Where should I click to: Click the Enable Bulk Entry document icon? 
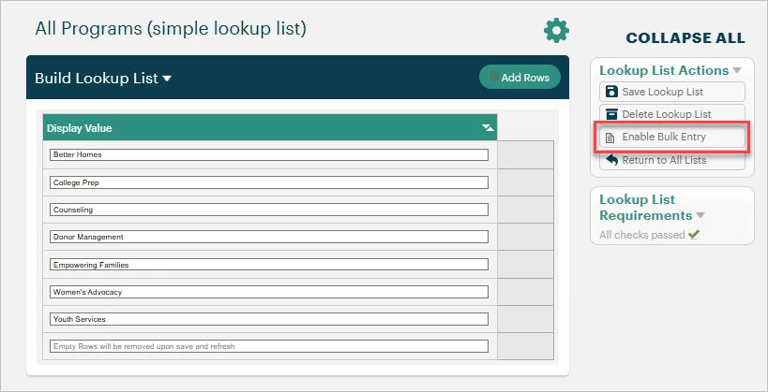pyautogui.click(x=610, y=138)
